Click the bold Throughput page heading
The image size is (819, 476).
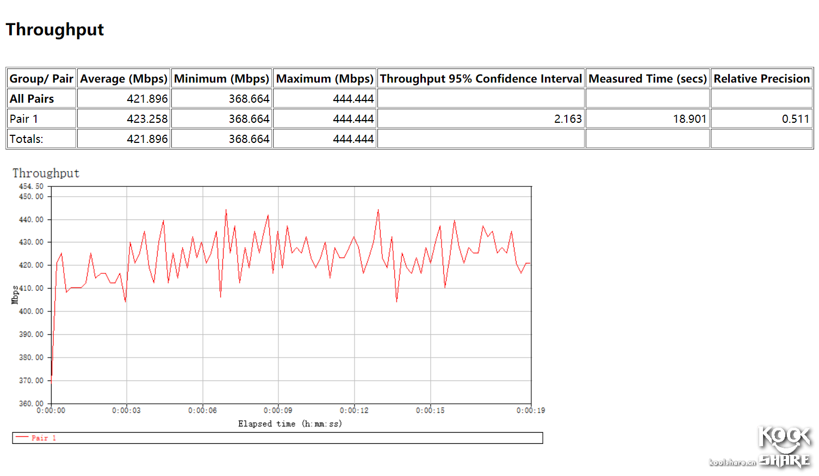click(55, 29)
